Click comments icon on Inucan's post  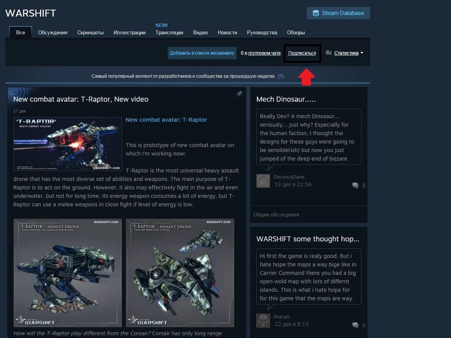pos(356,325)
